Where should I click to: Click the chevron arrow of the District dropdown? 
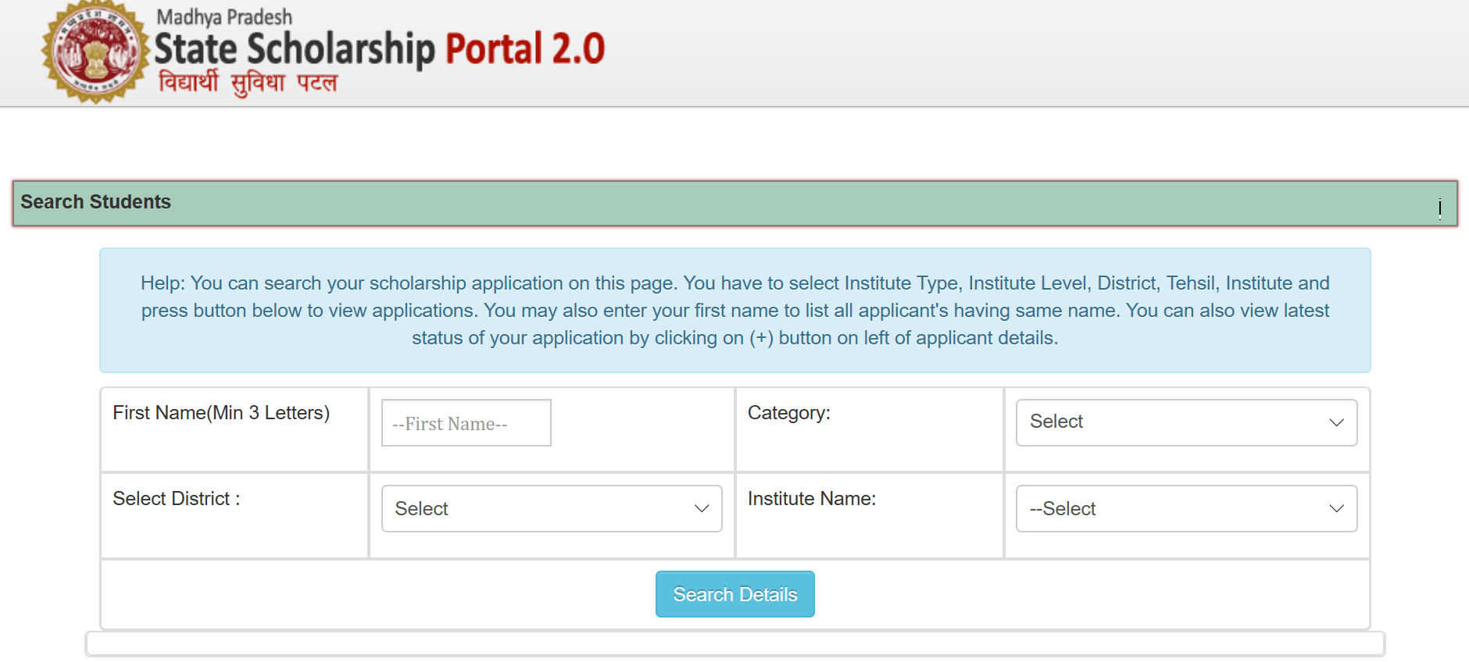click(702, 509)
